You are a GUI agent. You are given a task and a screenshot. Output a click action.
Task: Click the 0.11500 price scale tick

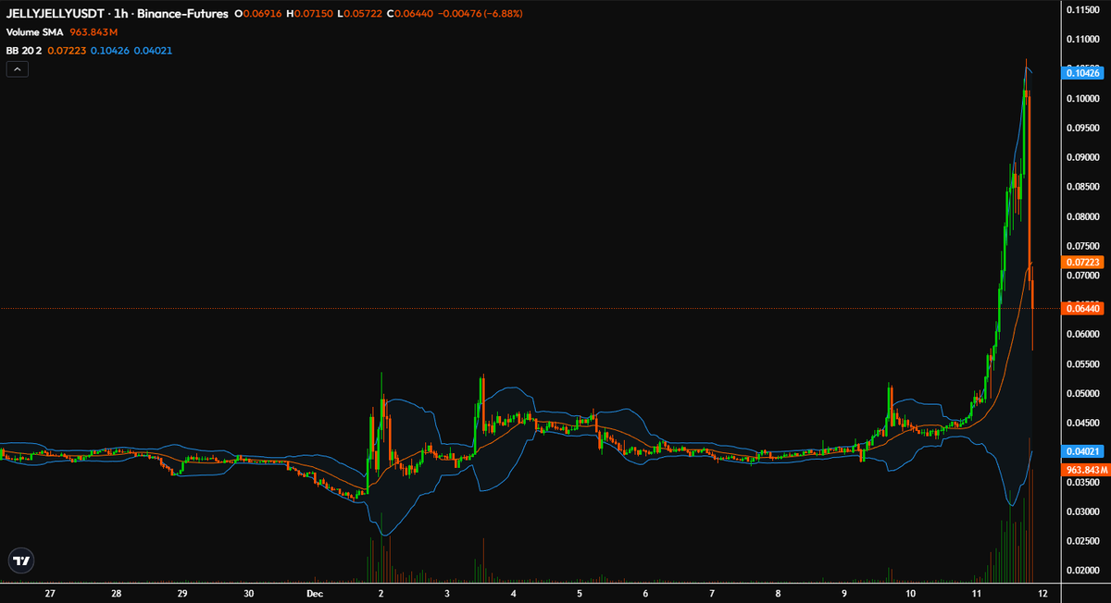point(1082,9)
